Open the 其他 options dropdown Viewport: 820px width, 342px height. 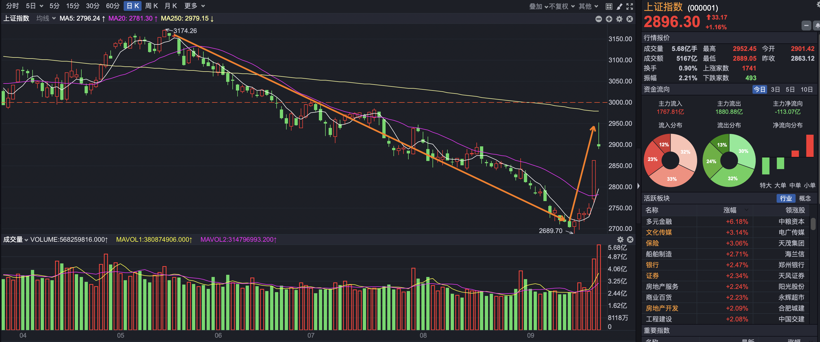pyautogui.click(x=588, y=6)
